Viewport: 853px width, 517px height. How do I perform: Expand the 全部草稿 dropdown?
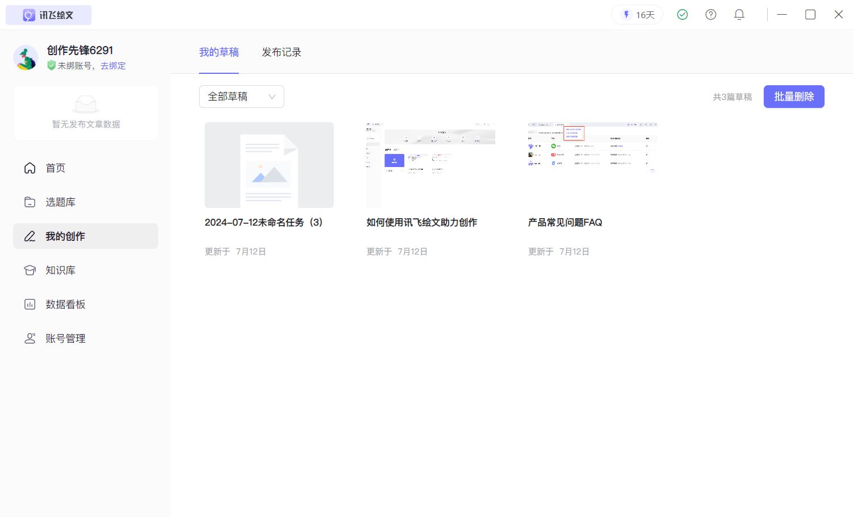pos(242,97)
